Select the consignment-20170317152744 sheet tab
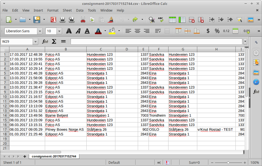The height and width of the screenshot is (166, 262). (54, 156)
